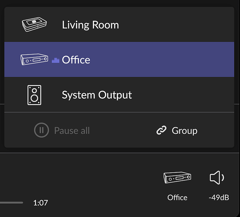Select the Living Room zone label
This screenshot has height=217, width=240.
pos(90,25)
